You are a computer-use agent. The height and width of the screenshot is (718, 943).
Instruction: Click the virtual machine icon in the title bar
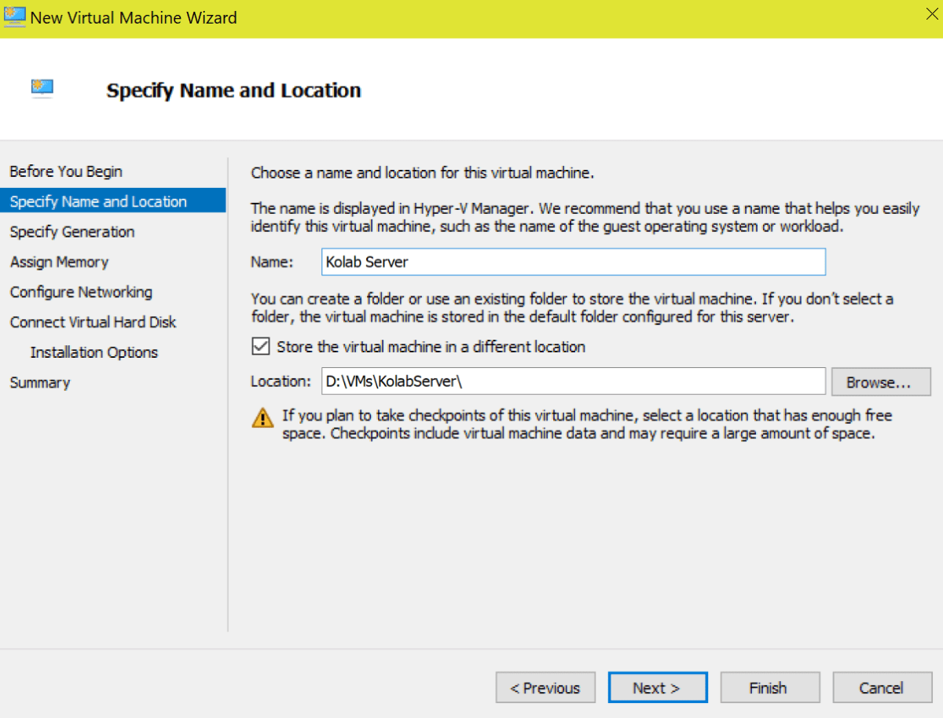(13, 16)
